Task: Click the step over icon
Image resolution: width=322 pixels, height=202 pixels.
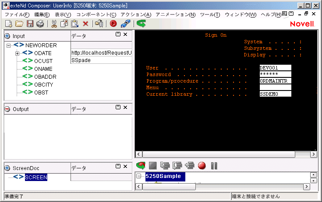Action: pyautogui.click(x=177, y=166)
